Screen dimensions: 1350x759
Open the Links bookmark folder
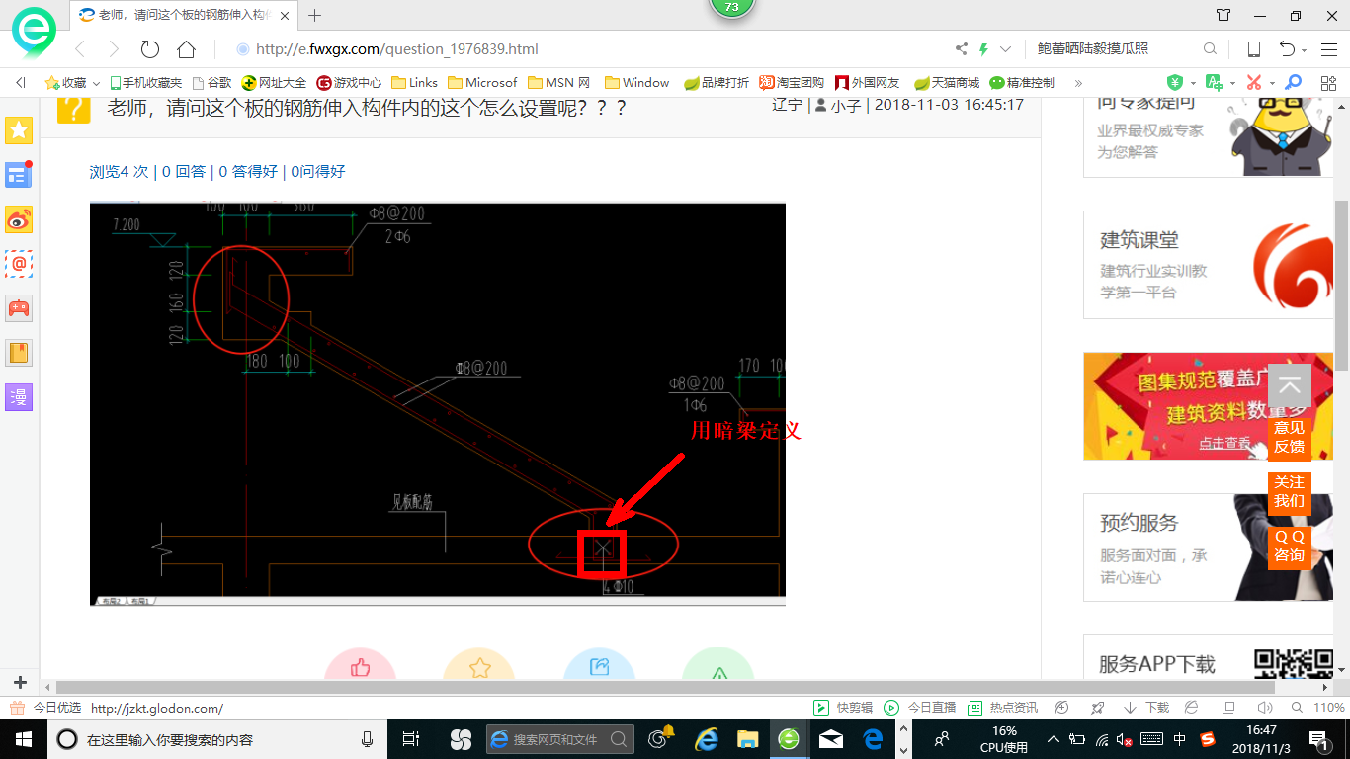[415, 83]
